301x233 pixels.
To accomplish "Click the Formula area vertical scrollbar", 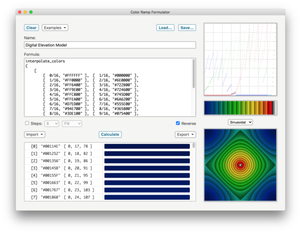I will pyautogui.click(x=194, y=74).
